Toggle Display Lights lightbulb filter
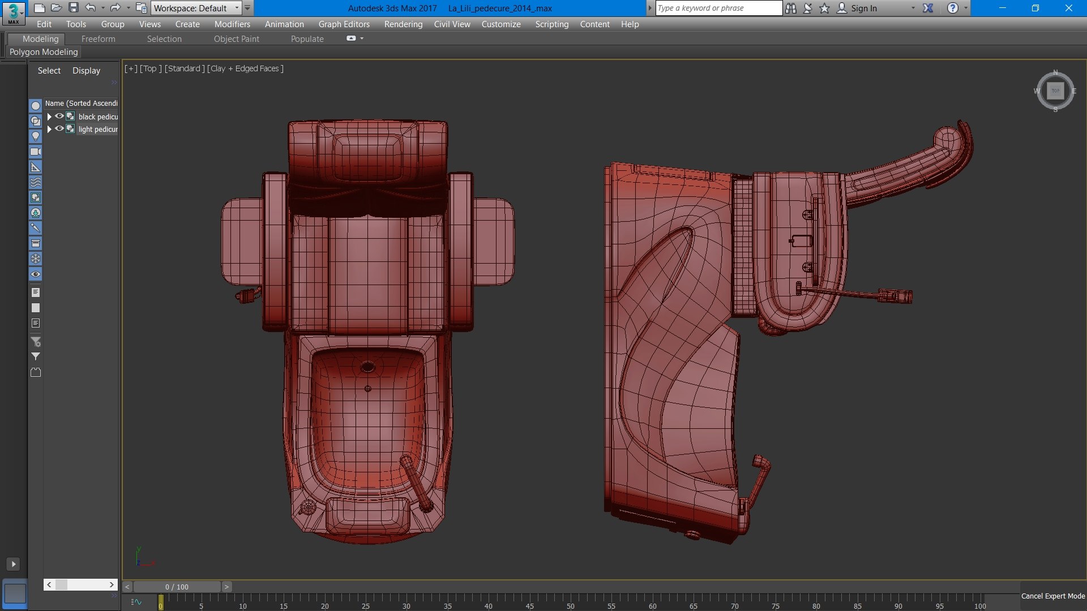Screen dimensions: 1087x611 tap(36, 136)
